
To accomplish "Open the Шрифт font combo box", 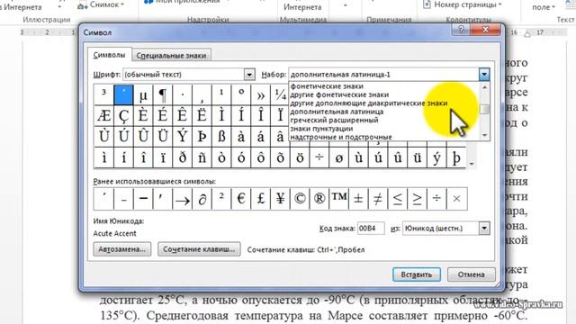I will pos(189,75).
